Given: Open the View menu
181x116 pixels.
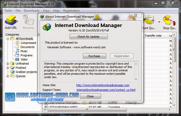Looking at the screenshot, I should point(46,11).
